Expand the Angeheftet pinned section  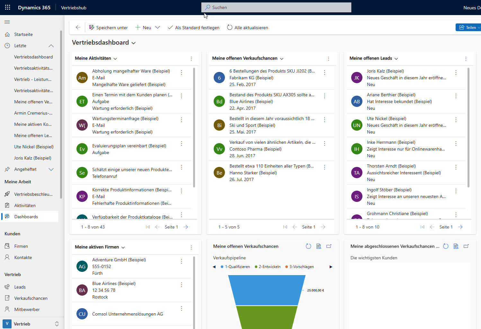tap(51, 169)
